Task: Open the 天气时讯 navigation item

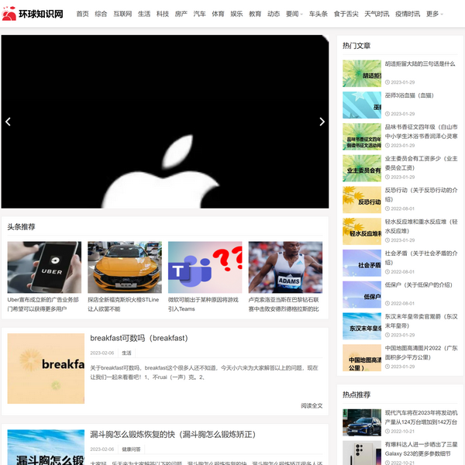Action: click(x=377, y=14)
